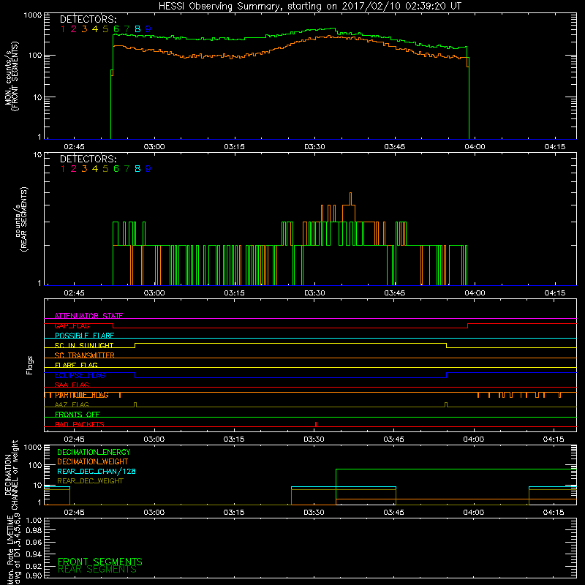Select blue detector 9 in front segments legend

148,29
